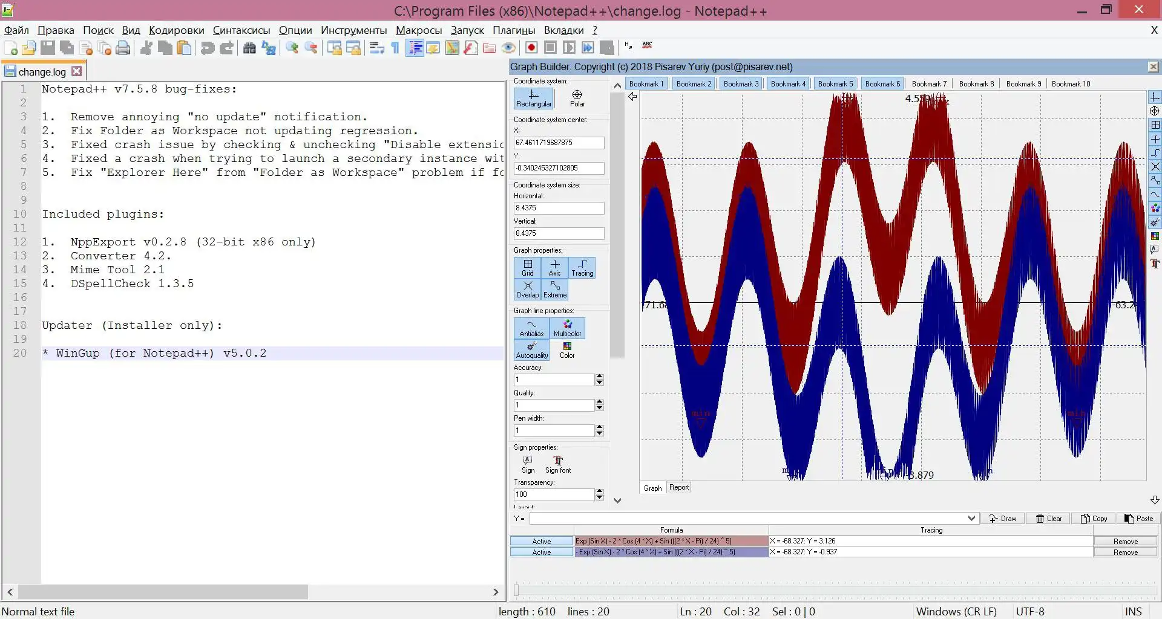Click the sign font T icon in right strip
The image size is (1162, 619).
(x=1155, y=264)
